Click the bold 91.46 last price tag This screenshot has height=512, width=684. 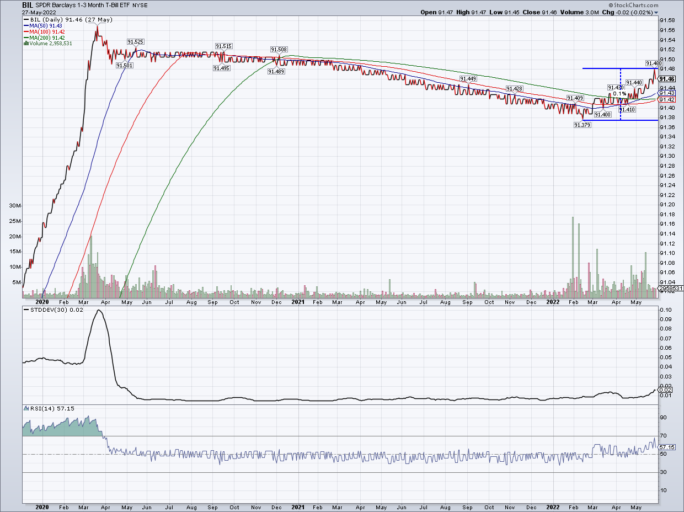click(x=667, y=79)
